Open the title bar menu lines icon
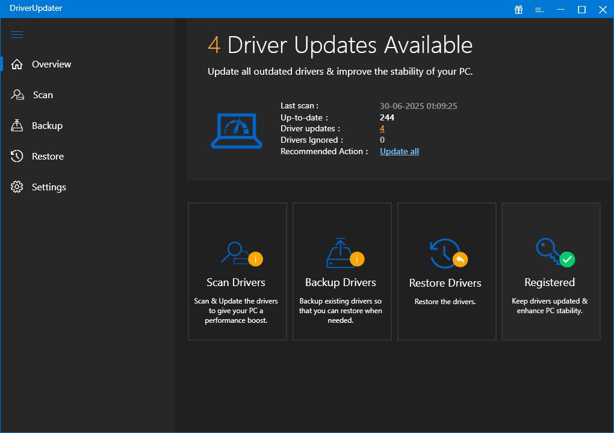Viewport: 614px width, 433px height. point(539,10)
